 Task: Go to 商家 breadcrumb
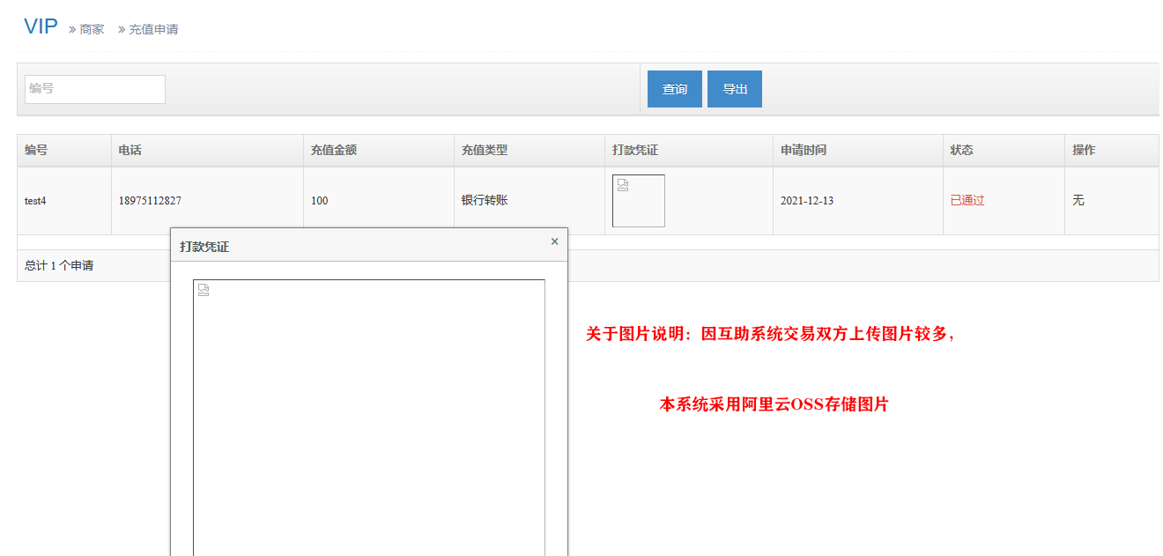pos(92,29)
